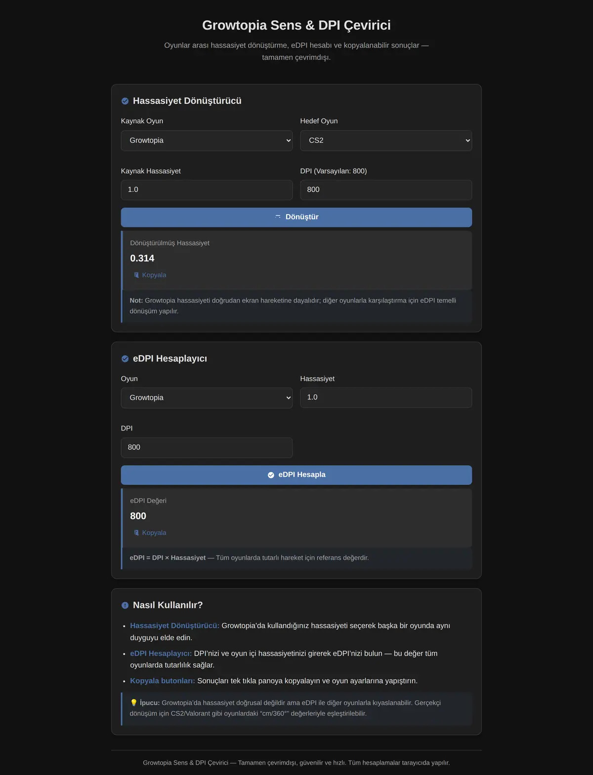
Task: Click the copy icon under the 800 eDPI value
Action: pos(136,533)
